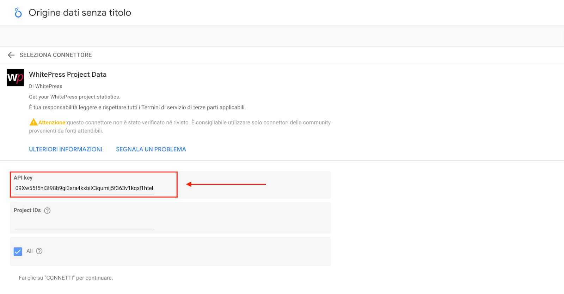Click the Termini di servizio responsibility sentence
The image size is (564, 294).
pos(137,107)
